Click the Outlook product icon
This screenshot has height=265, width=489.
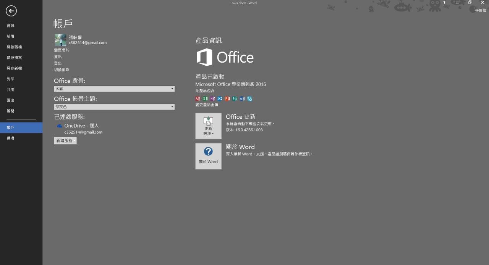coord(220,99)
